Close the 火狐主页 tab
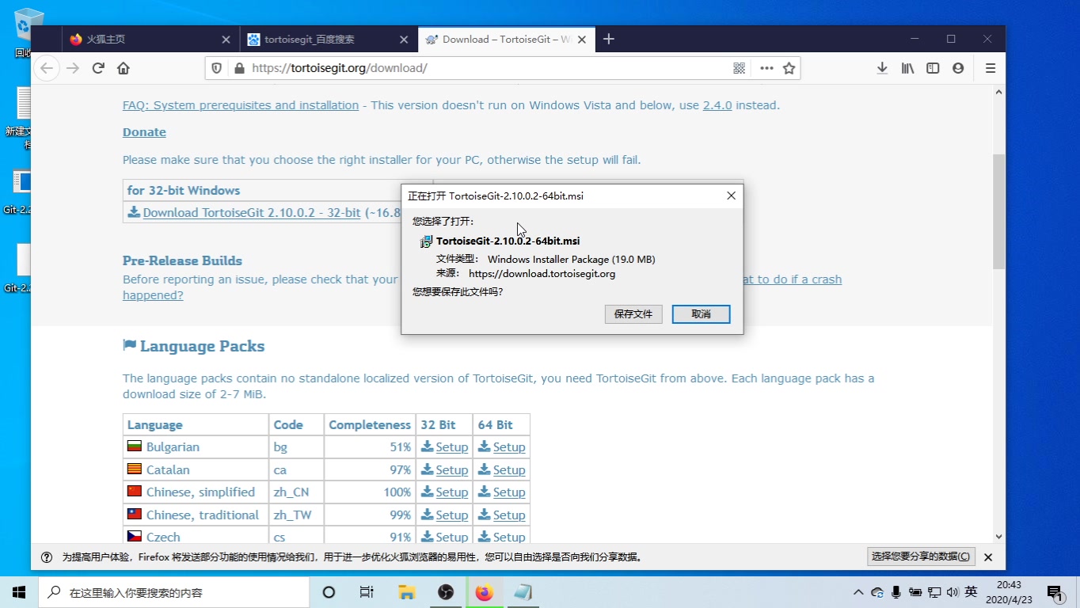The image size is (1080, 608). click(226, 39)
